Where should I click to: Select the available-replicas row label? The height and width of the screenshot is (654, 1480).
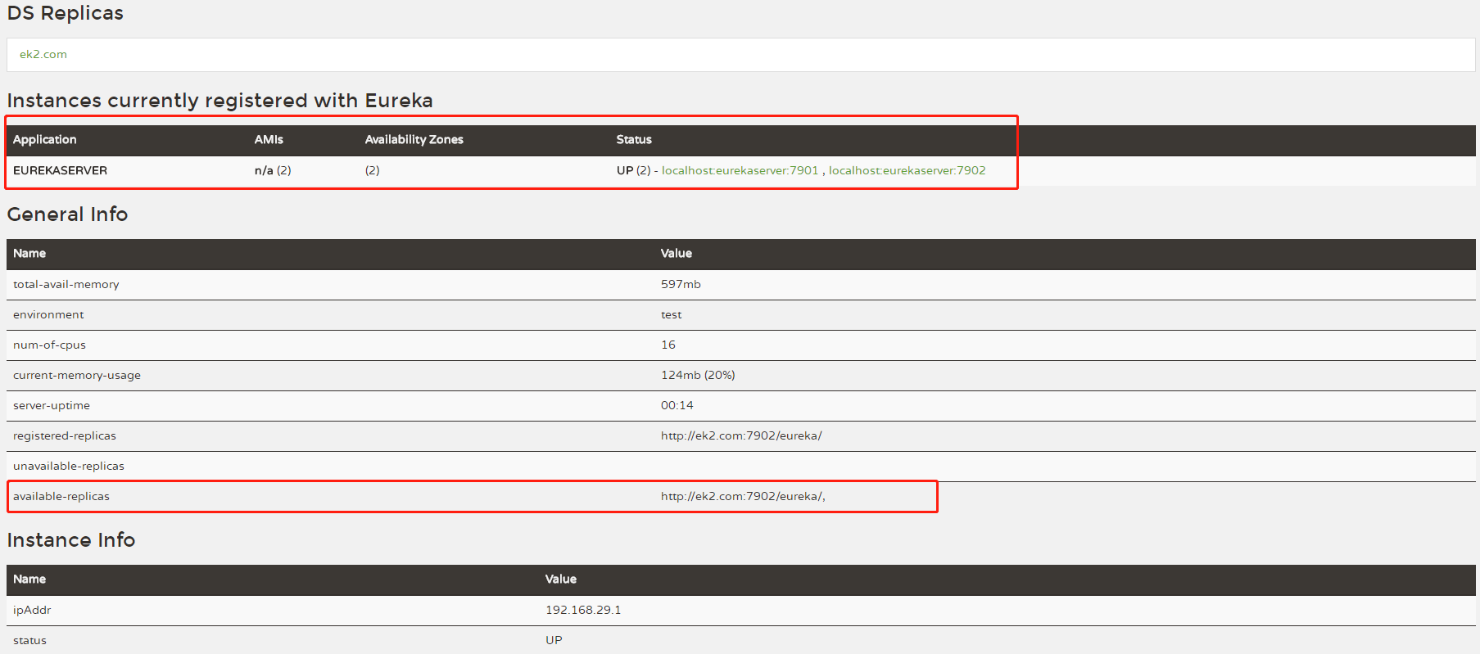[61, 496]
